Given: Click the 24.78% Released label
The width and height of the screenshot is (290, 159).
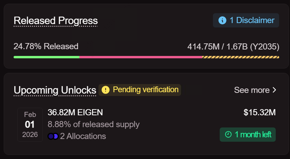Looking at the screenshot, I should (x=46, y=46).
